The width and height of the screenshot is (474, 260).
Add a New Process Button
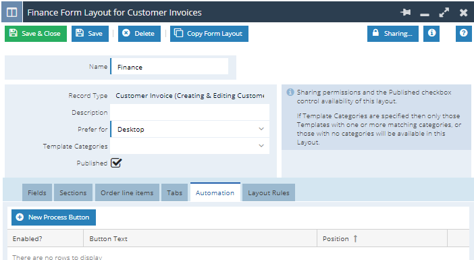[x=53, y=217]
